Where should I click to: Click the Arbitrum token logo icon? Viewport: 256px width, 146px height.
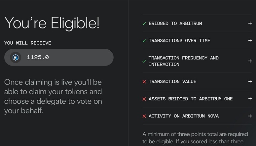coord(15,57)
